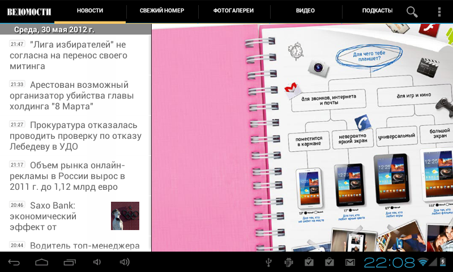Open the Лига избирателей news article

[x=75, y=55]
